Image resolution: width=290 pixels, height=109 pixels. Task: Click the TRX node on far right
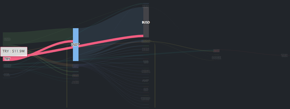point(284,55)
